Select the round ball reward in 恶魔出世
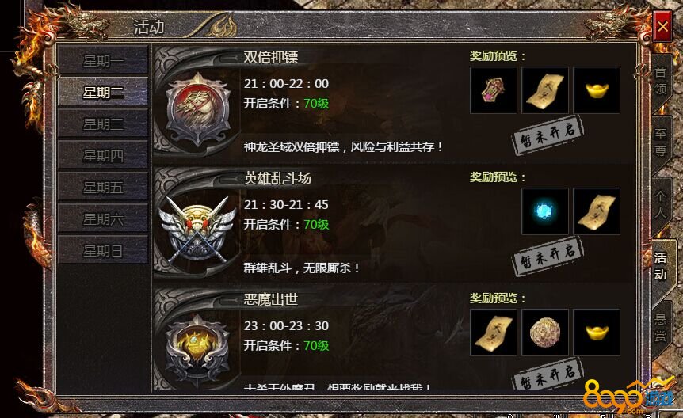The image size is (683, 418). pyautogui.click(x=545, y=332)
